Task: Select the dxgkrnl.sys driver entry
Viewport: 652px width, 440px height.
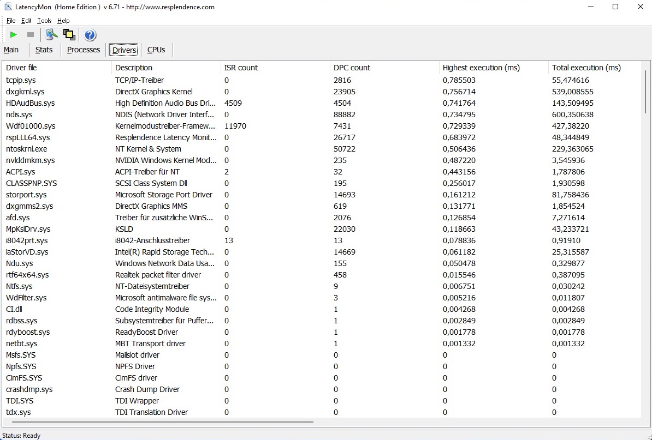Action: click(322, 92)
